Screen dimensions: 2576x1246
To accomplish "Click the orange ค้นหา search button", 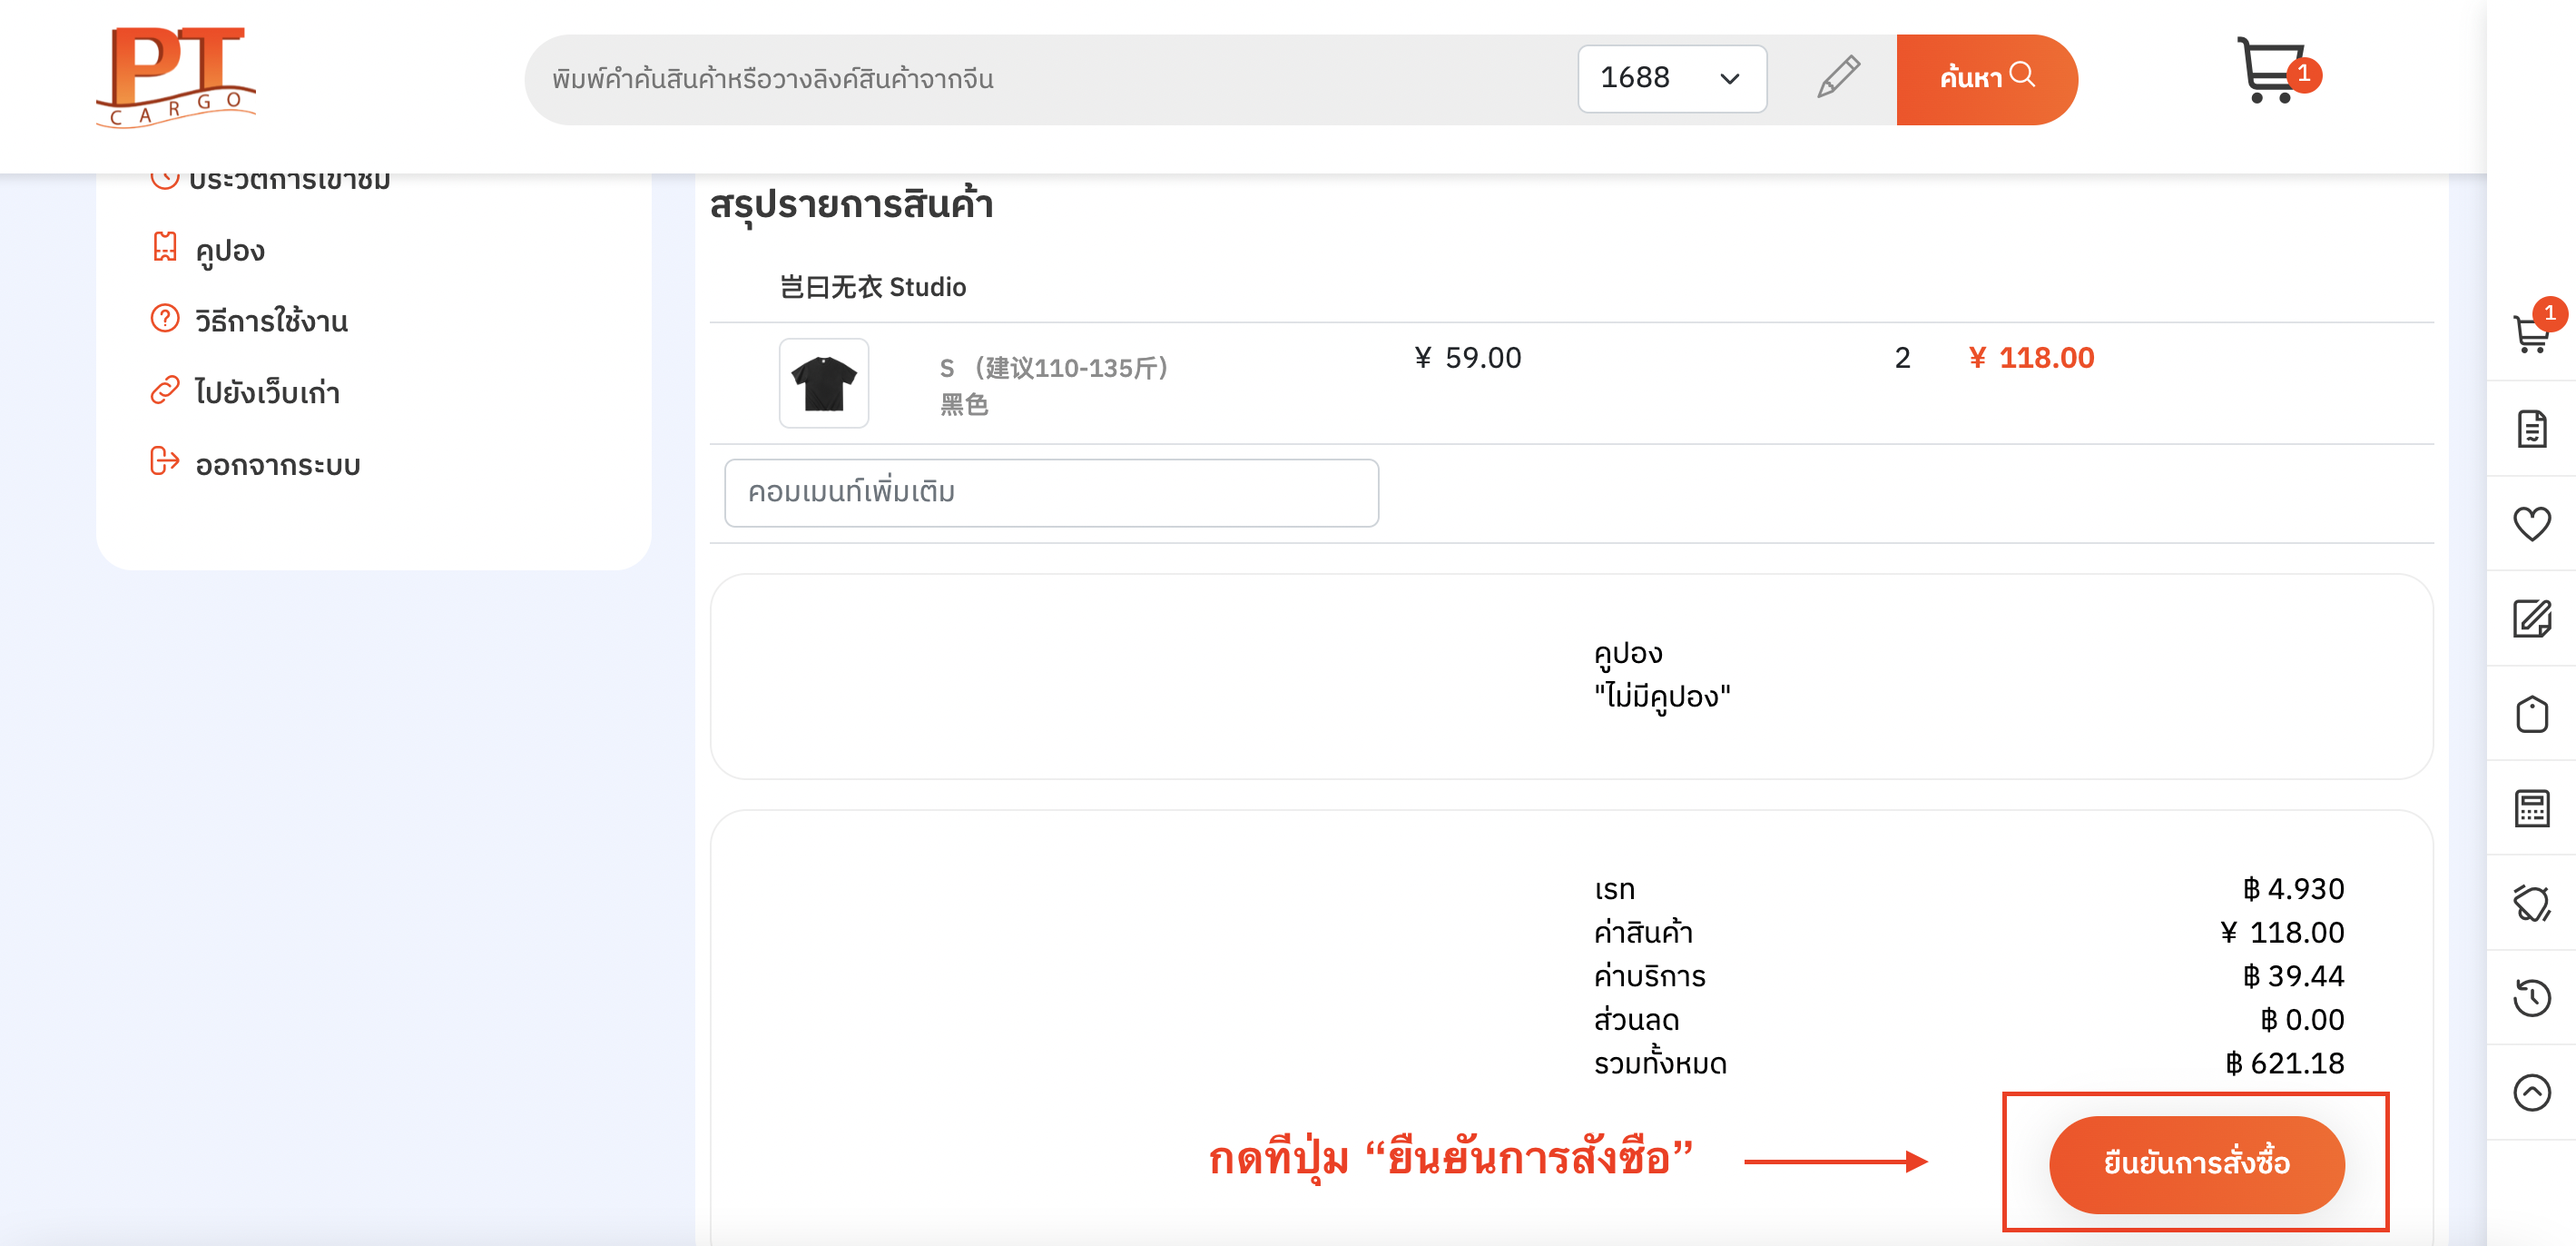I will point(1986,79).
